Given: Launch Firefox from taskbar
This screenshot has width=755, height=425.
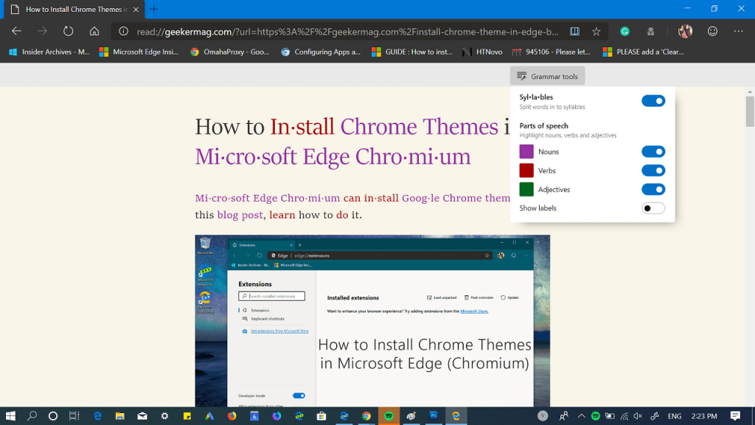Looking at the screenshot, I should point(232,416).
